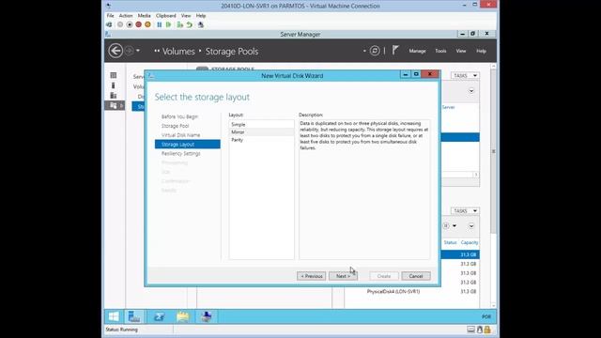The image size is (601, 338).
Task: Select the Mirror layout option
Action: click(262, 132)
